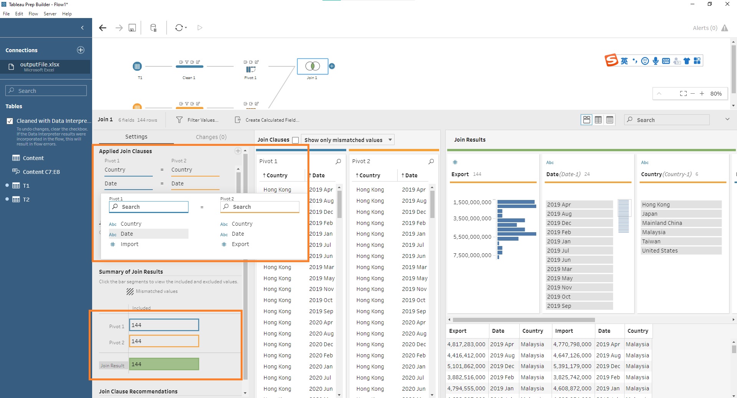Go back with the undo arrow
737x398 pixels.
(x=102, y=28)
